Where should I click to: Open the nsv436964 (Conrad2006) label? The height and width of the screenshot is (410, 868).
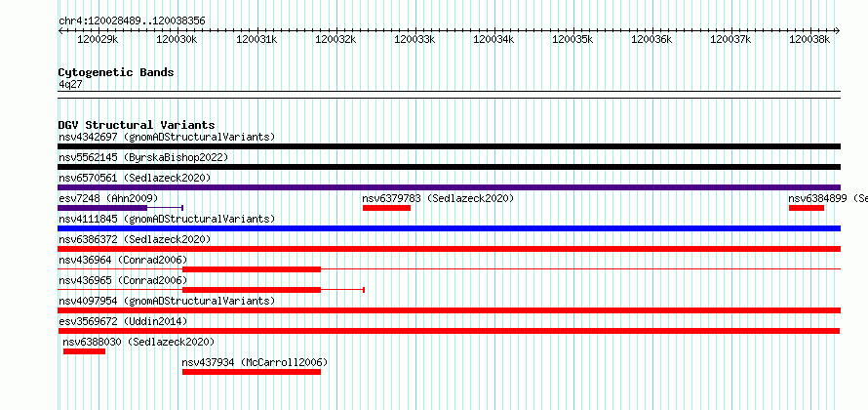pos(123,260)
